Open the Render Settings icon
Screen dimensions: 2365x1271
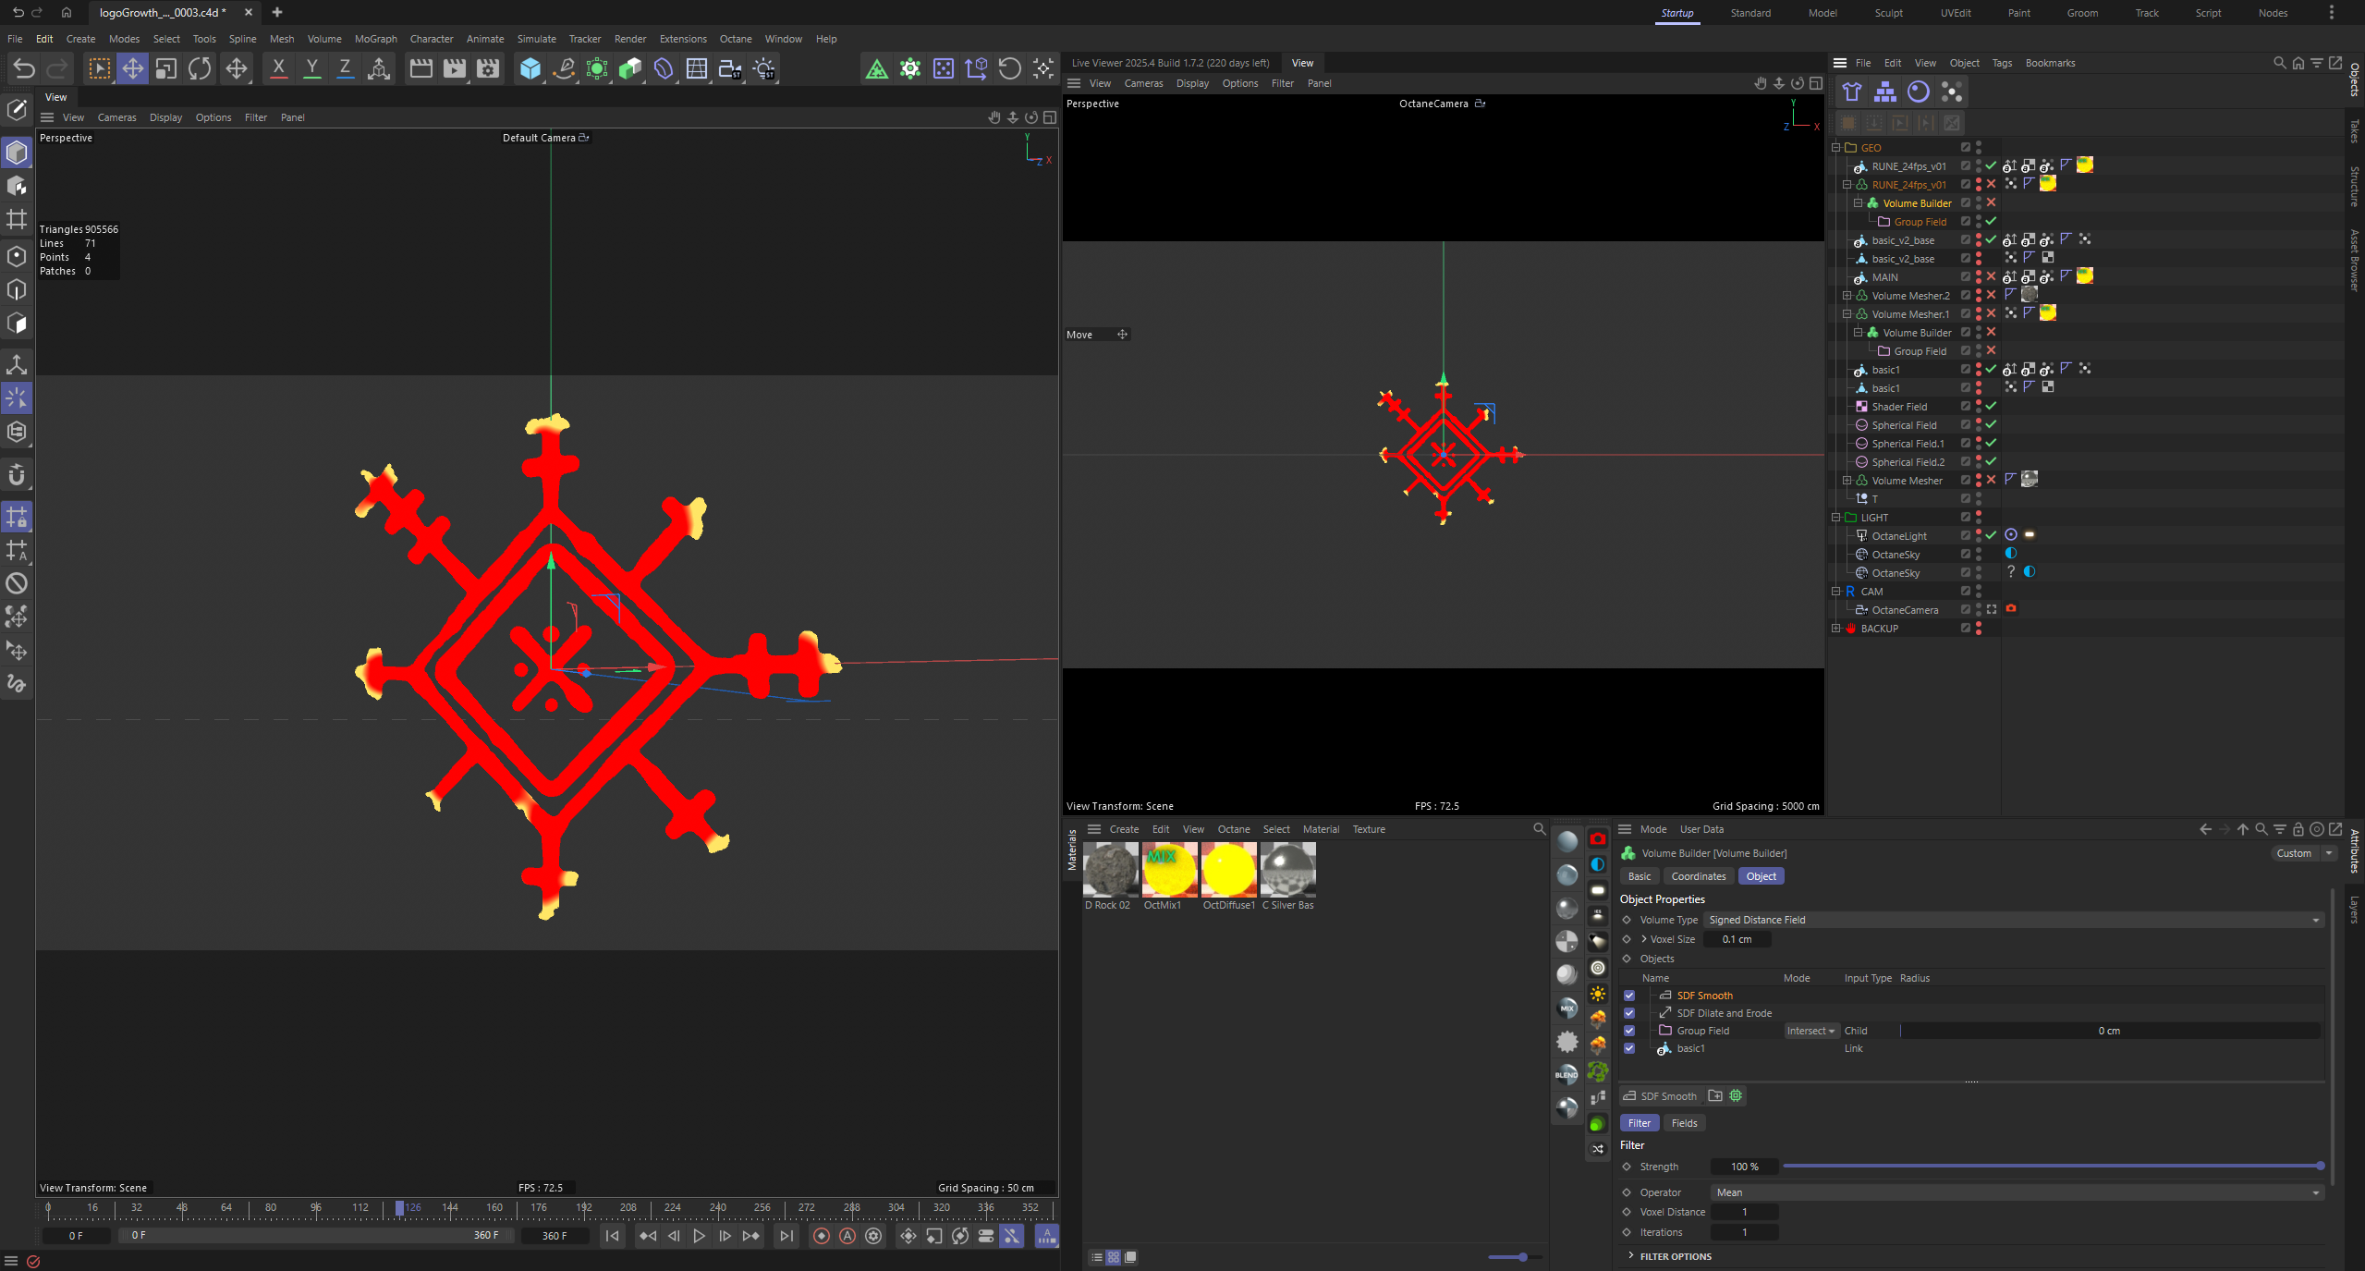pos(487,68)
